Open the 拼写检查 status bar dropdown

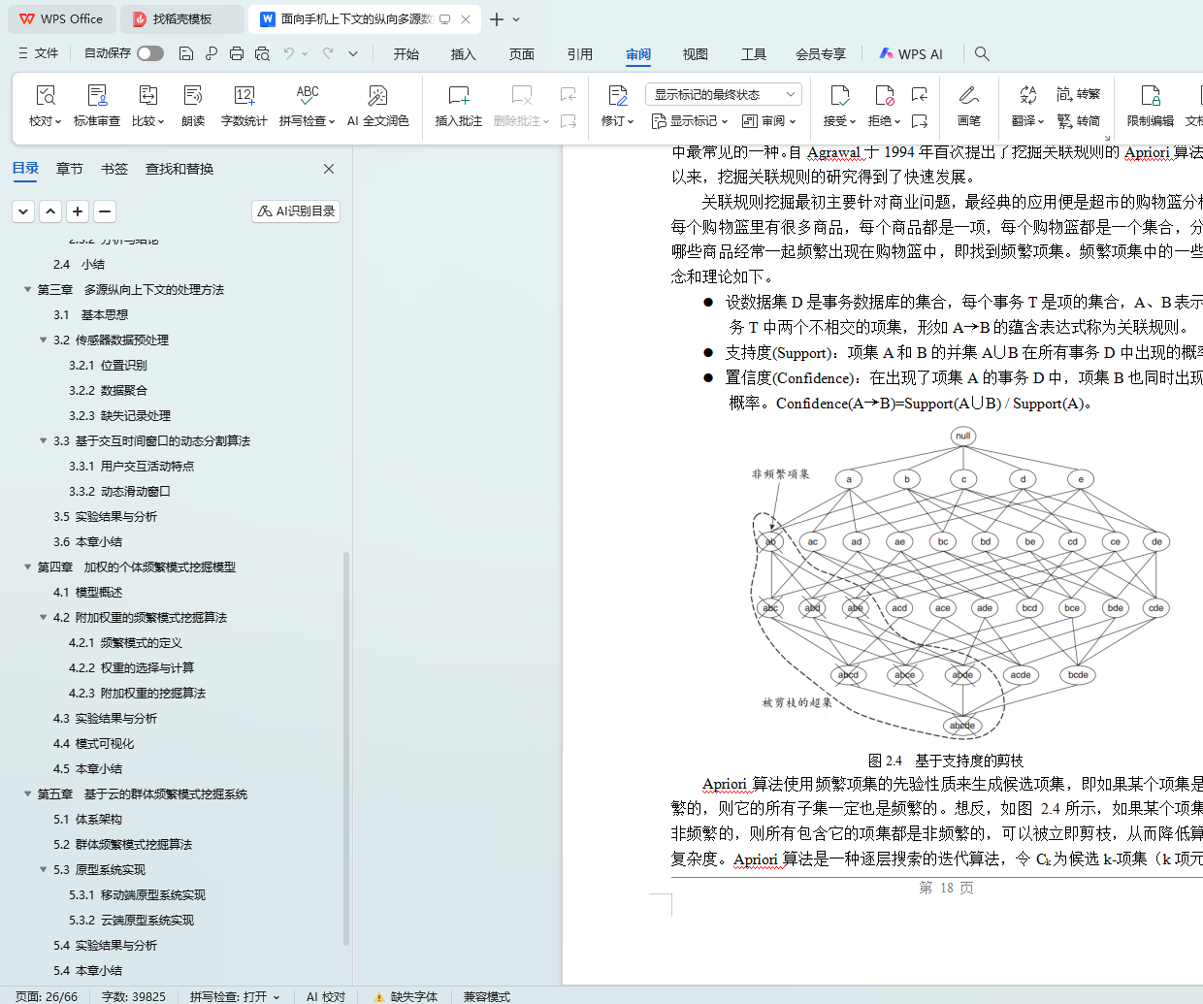(235, 996)
